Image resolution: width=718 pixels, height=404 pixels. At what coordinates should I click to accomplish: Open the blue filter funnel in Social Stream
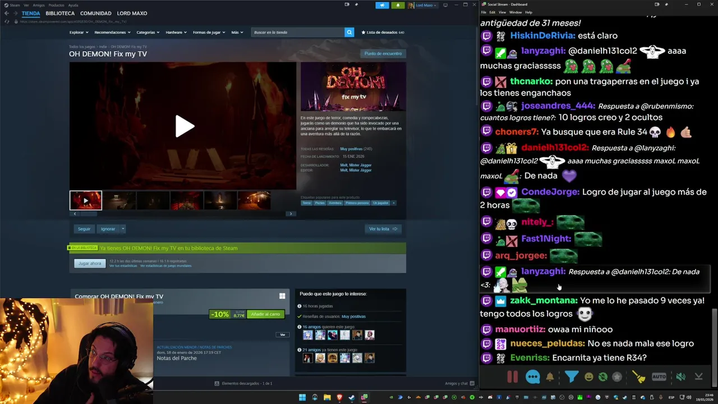coord(571,377)
